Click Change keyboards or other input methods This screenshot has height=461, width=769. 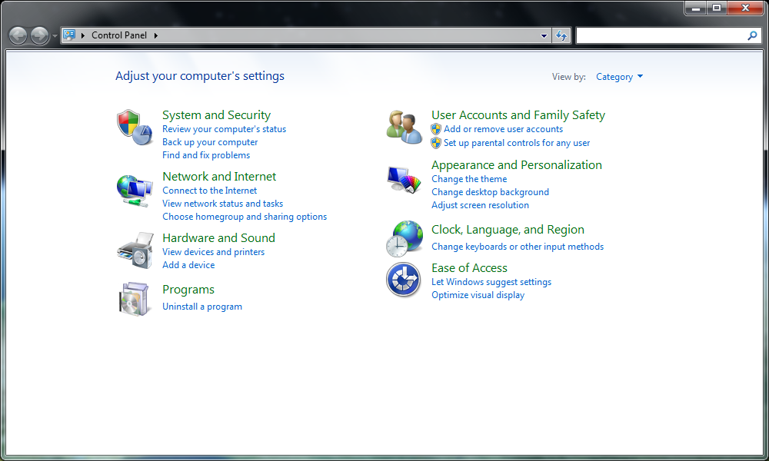(x=518, y=247)
